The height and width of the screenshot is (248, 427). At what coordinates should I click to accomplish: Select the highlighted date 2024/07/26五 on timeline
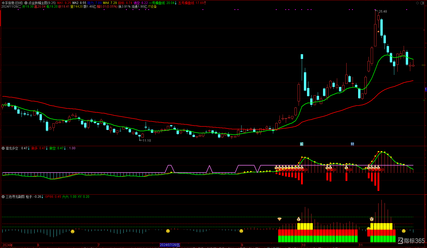click(170, 245)
